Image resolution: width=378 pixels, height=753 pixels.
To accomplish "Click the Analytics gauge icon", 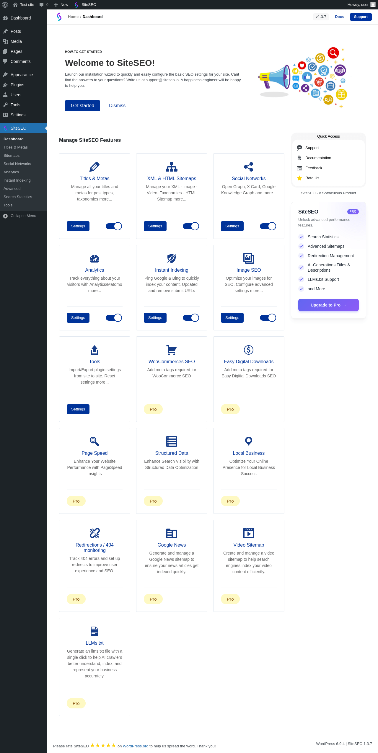I will tap(94, 259).
